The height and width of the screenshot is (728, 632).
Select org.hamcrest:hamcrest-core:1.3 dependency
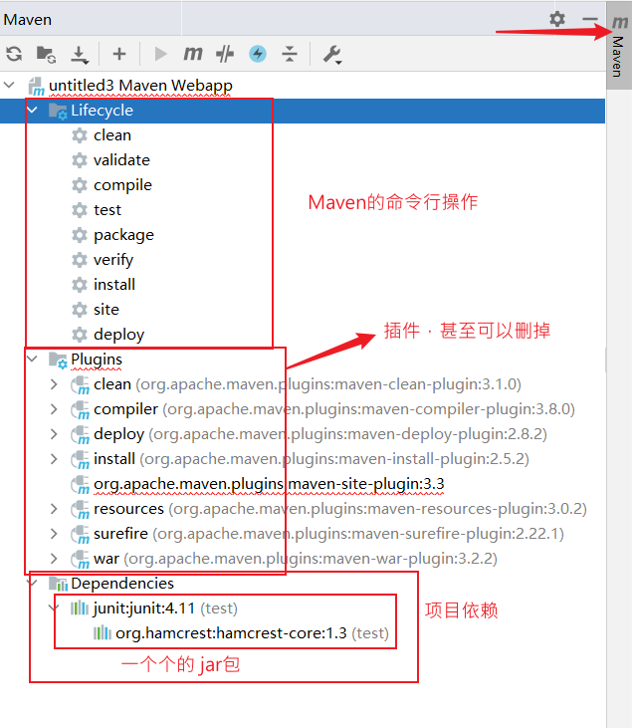coord(231,632)
